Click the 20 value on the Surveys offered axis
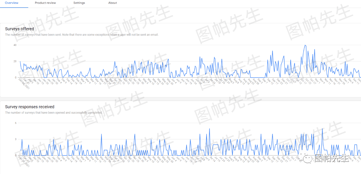 15,61
